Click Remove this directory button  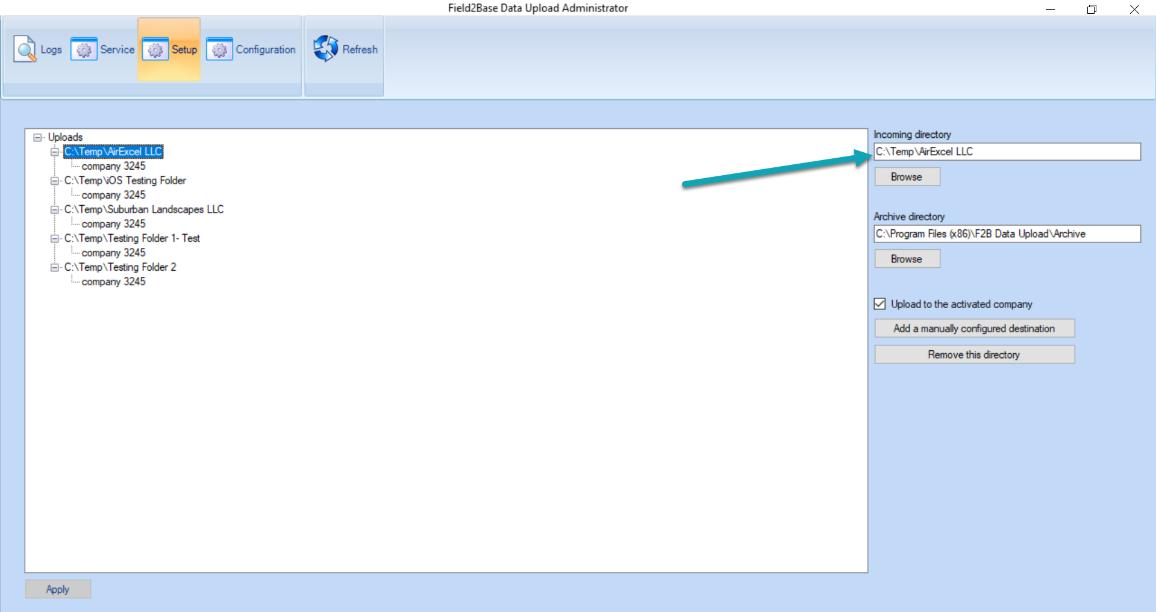click(975, 354)
